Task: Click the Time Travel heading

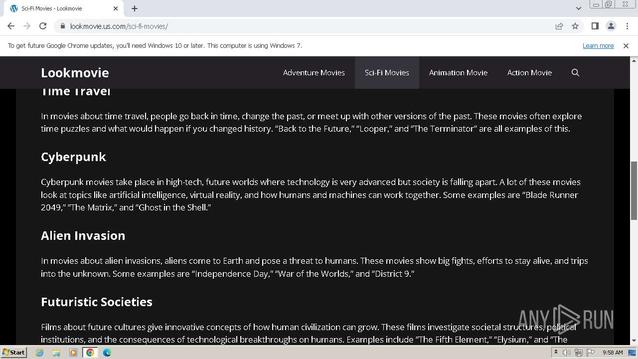Action: click(x=76, y=91)
